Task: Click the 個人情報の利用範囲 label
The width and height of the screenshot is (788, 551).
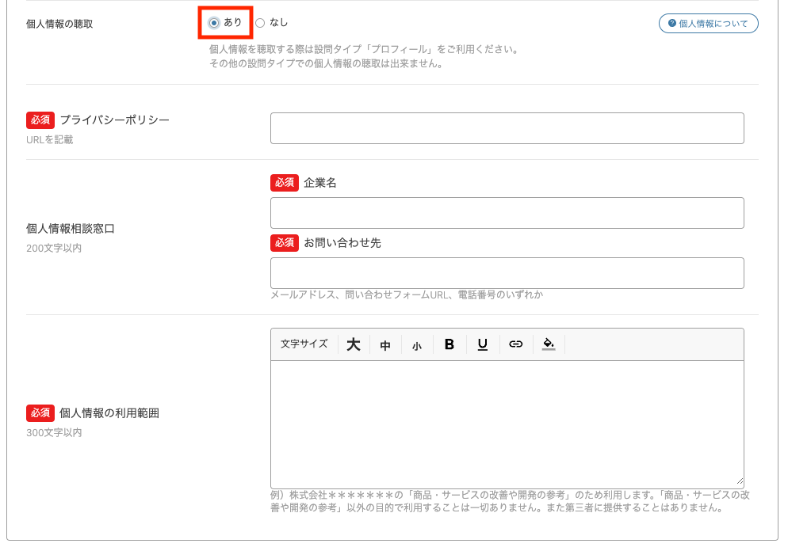Action: (x=109, y=413)
